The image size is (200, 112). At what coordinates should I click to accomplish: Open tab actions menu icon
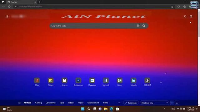pyautogui.click(x=3, y=2)
